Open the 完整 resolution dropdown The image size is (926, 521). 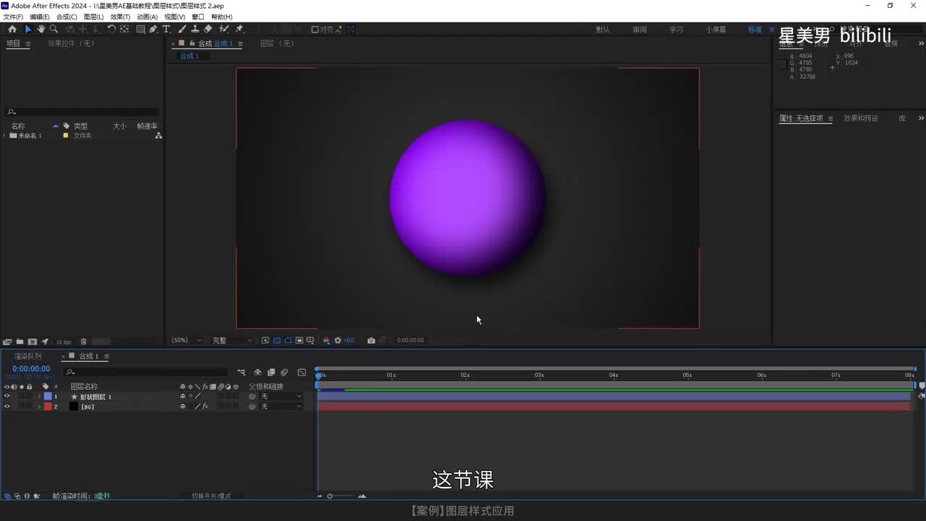point(231,340)
